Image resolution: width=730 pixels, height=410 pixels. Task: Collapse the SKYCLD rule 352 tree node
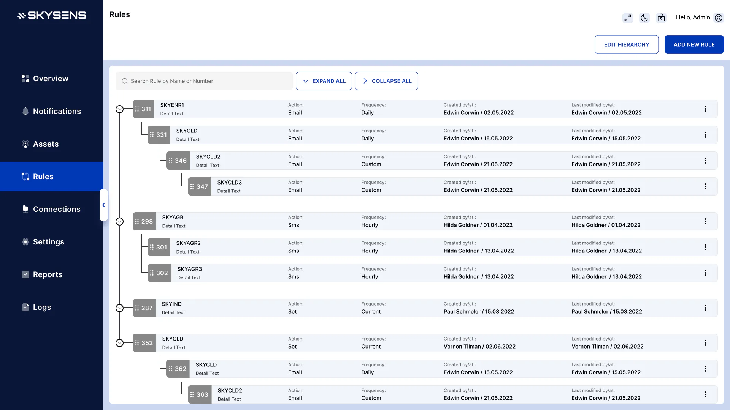point(119,343)
